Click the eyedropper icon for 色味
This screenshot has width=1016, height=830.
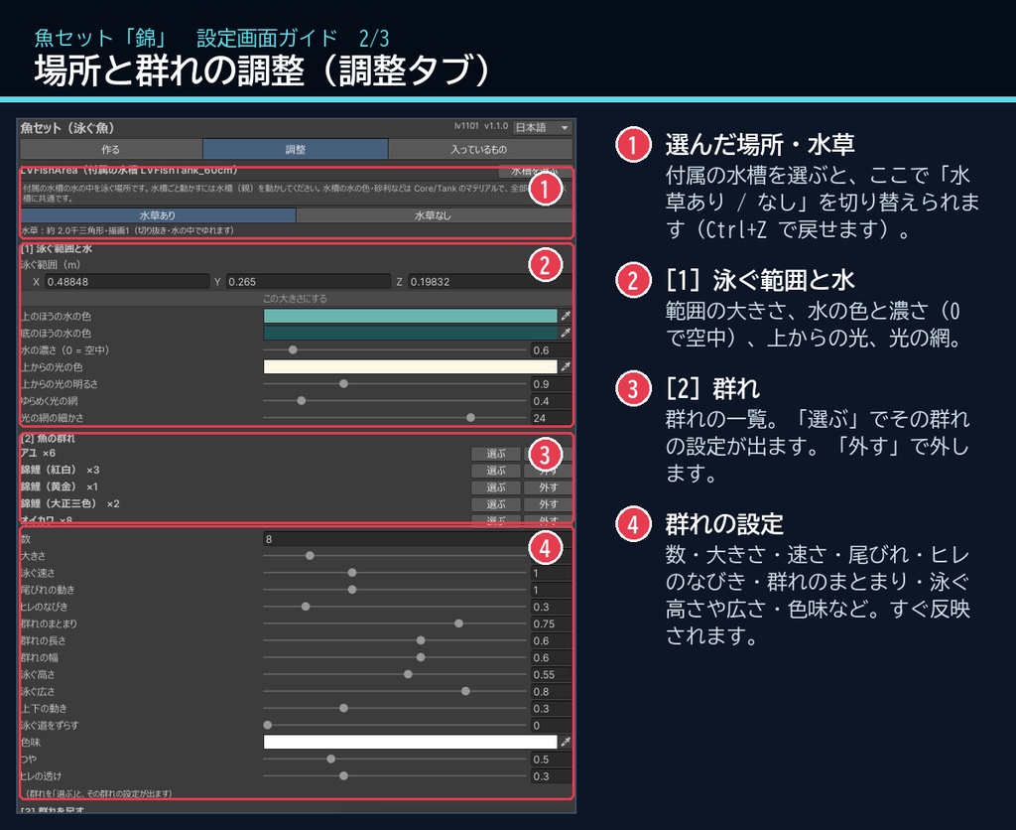(566, 742)
